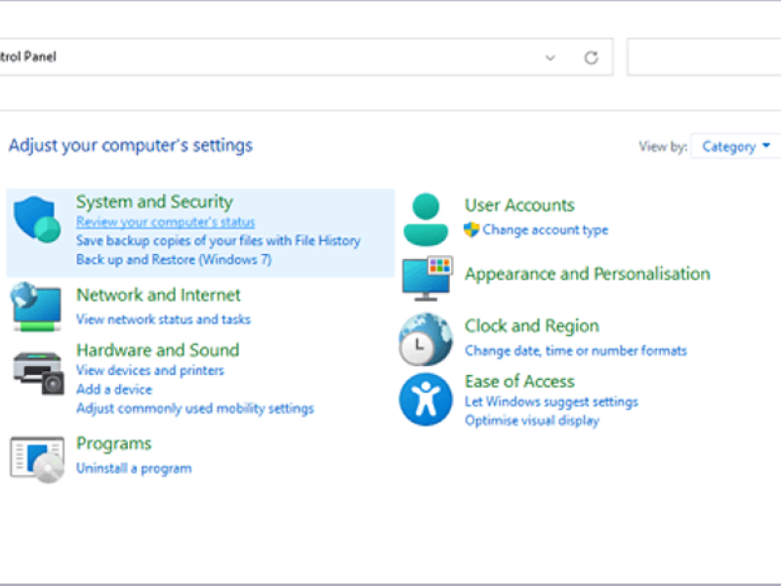The height and width of the screenshot is (586, 781).
Task: Change date, time or number formats
Action: (576, 351)
